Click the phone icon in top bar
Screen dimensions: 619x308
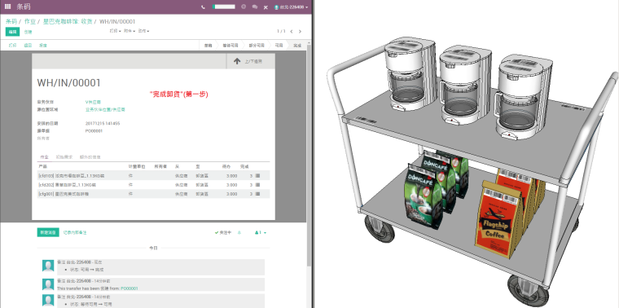[x=203, y=7]
